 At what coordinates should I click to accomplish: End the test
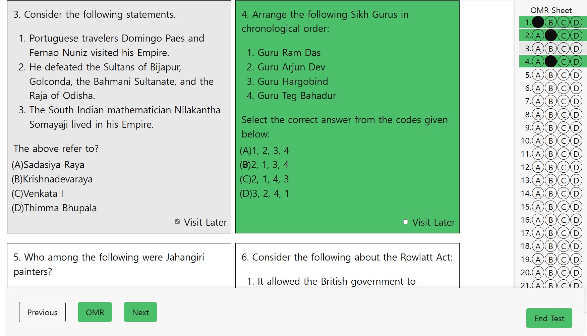(549, 318)
